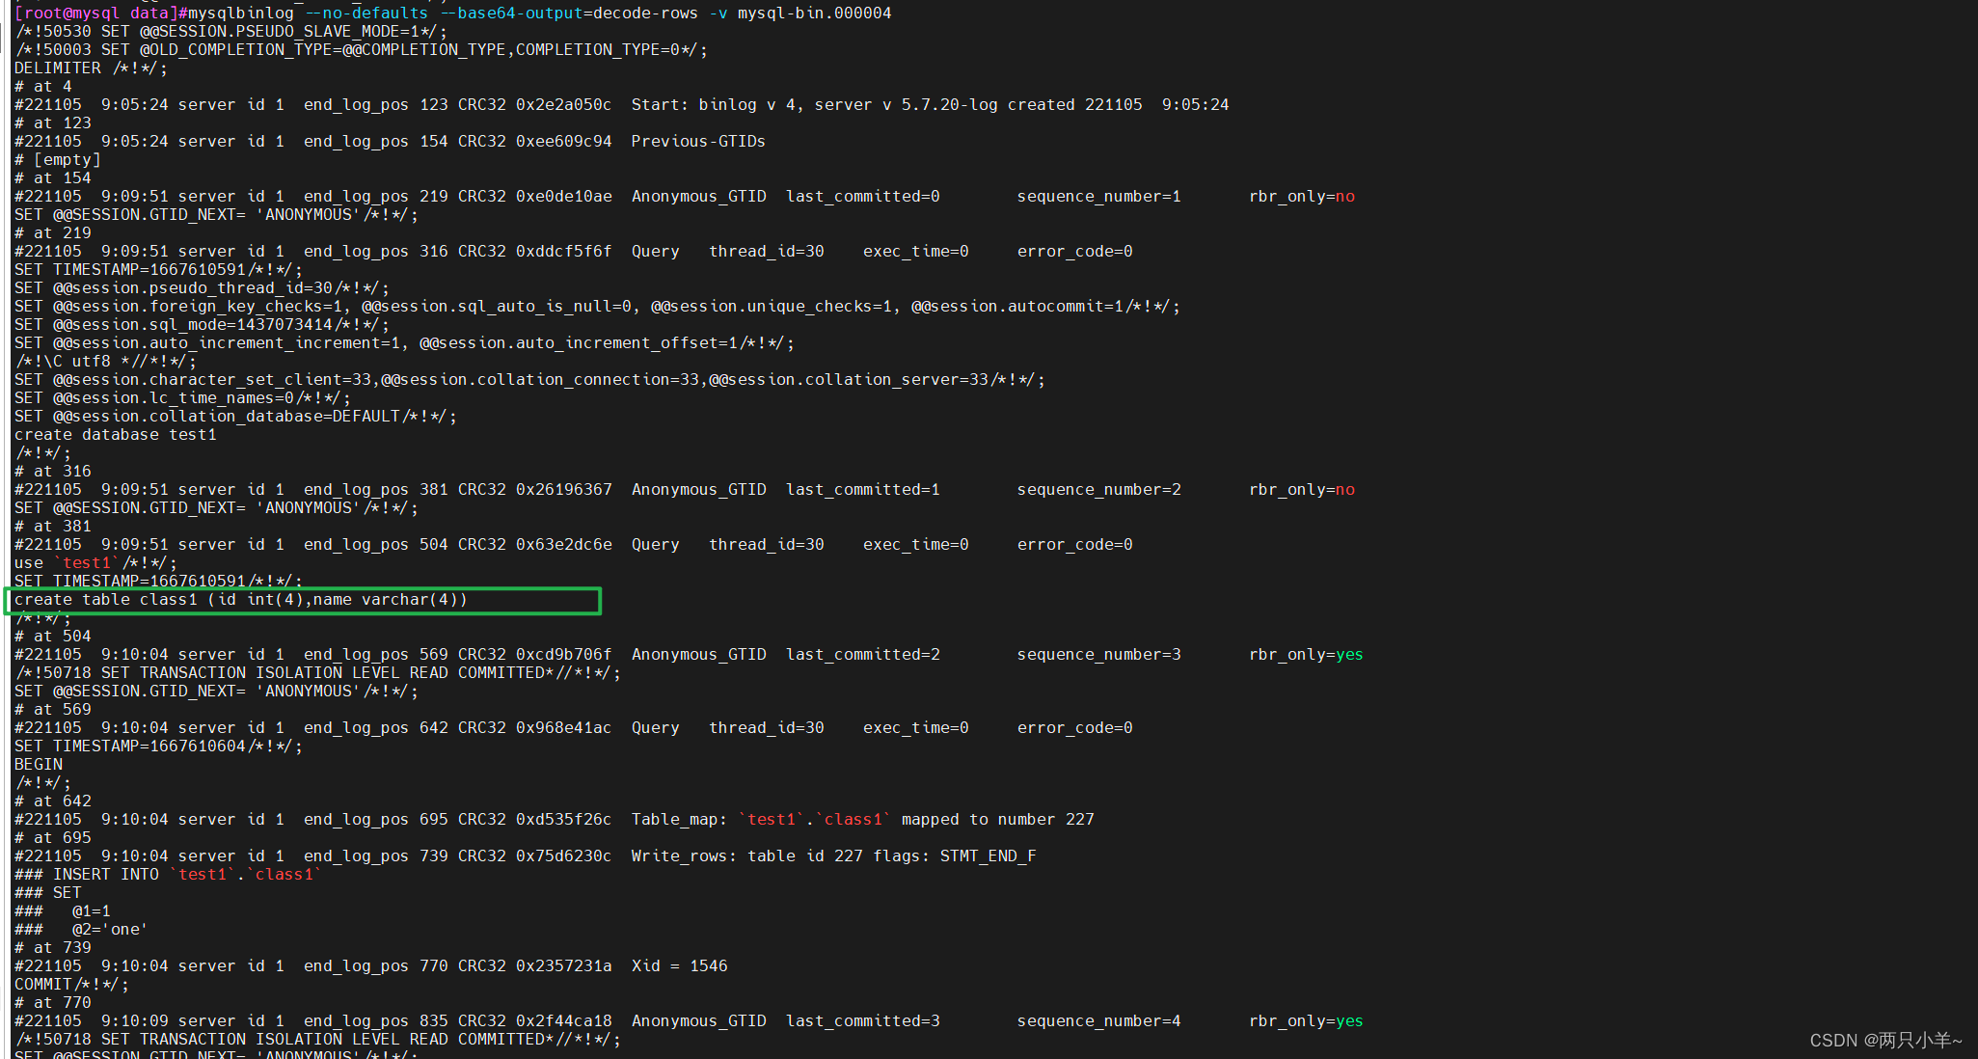
Task: Click the '@@session.character_set_client=33' line
Action: coord(529,379)
